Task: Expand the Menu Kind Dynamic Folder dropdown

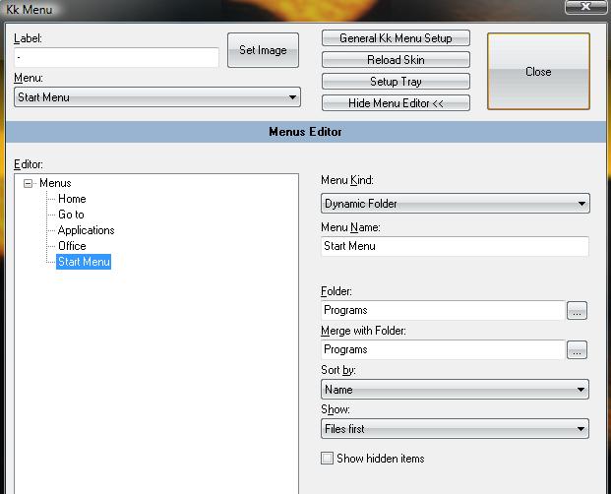Action: coord(456,204)
